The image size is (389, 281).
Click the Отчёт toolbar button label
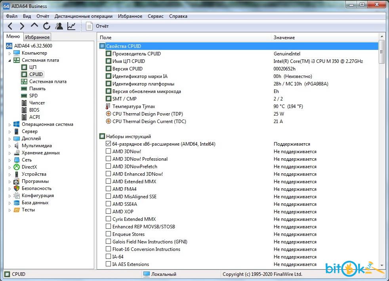102,26
